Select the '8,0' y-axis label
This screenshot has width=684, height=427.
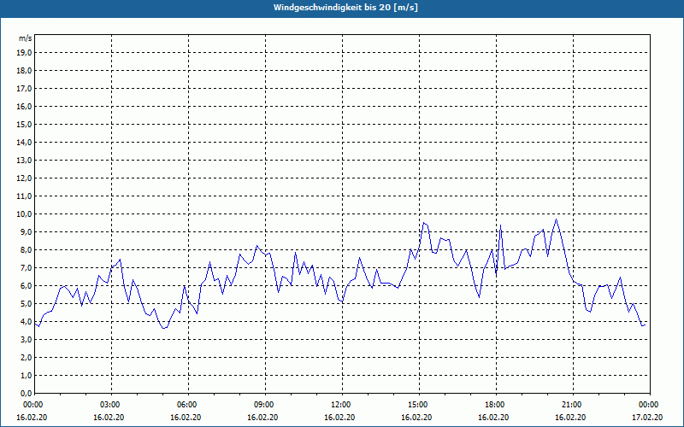pos(27,249)
